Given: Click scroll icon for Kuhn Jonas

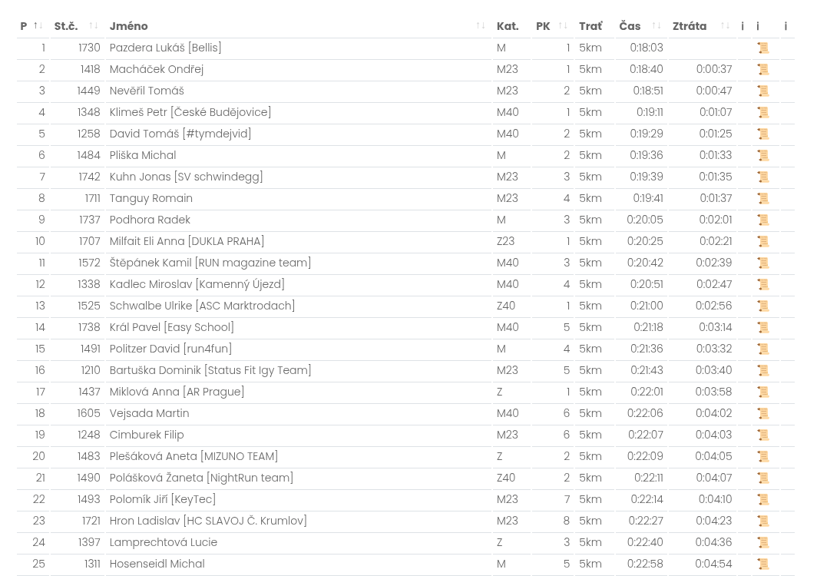Looking at the screenshot, I should (x=762, y=177).
